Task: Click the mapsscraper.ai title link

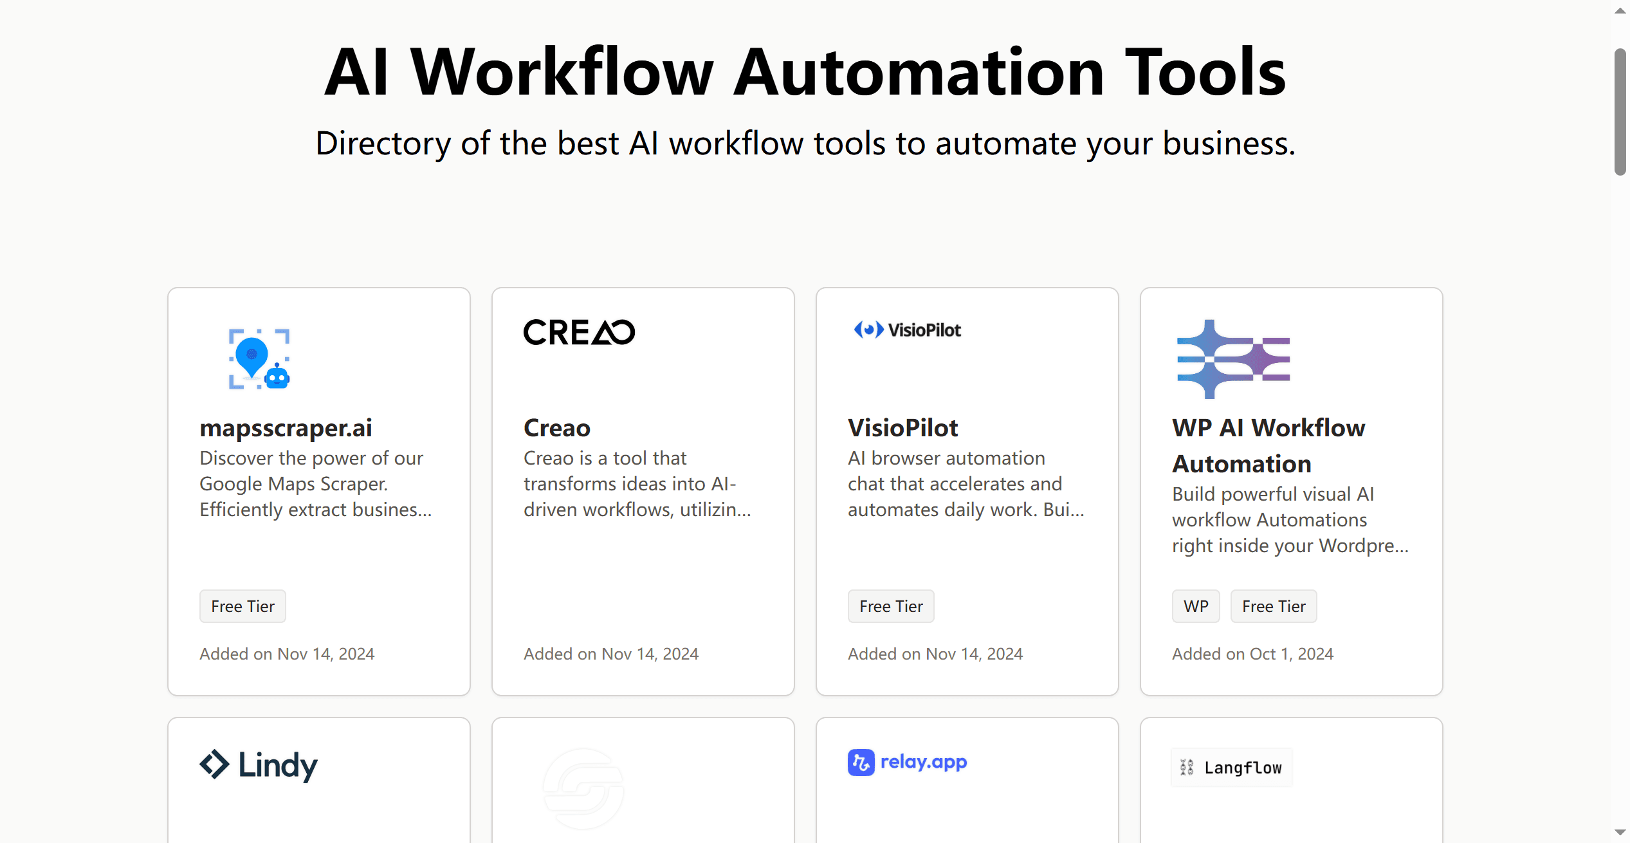Action: click(285, 428)
